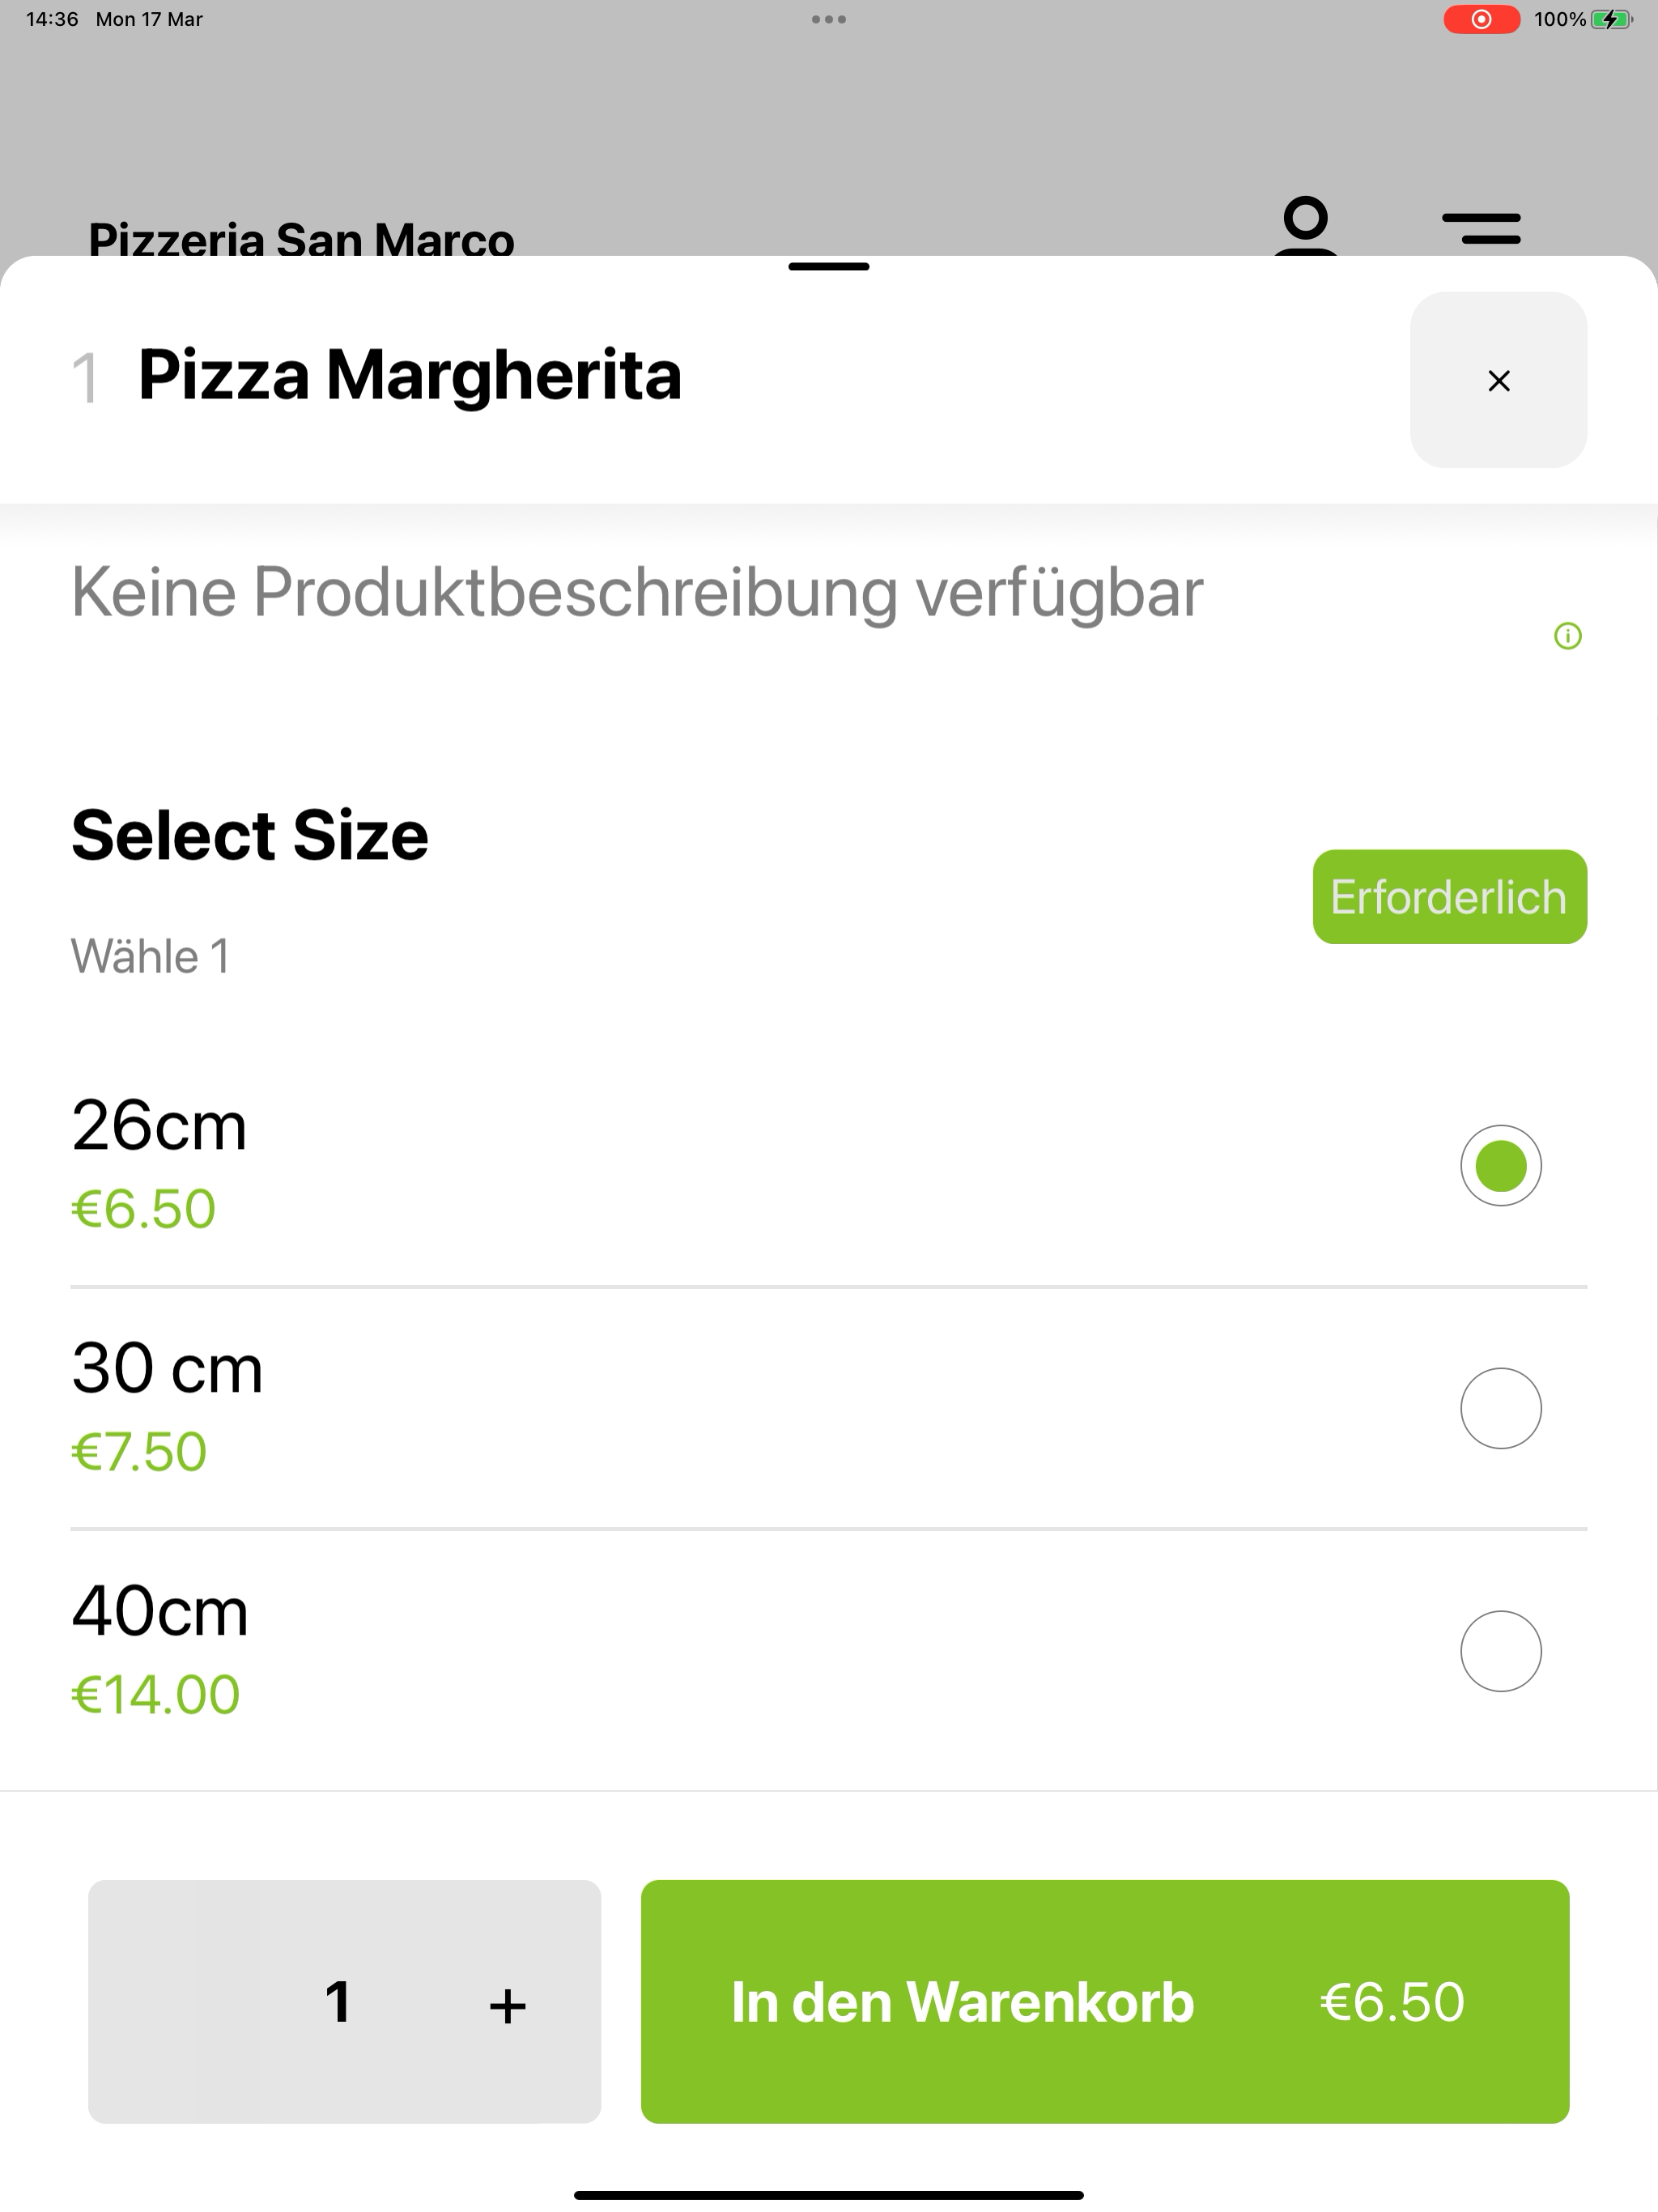1658x2212 pixels.
Task: Click the €6.50 price under 26cm
Action: [143, 1208]
